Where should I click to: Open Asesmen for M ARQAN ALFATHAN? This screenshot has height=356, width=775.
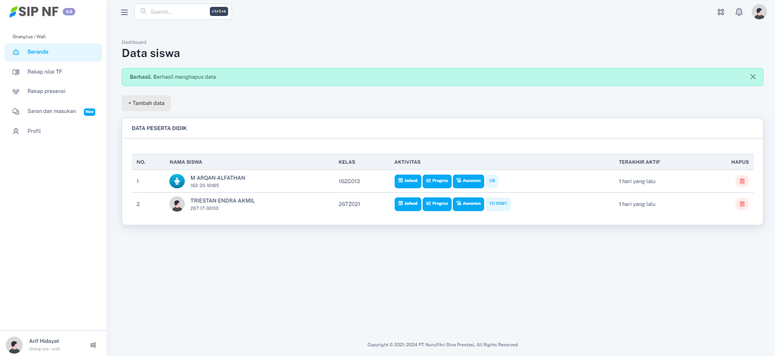(468, 181)
